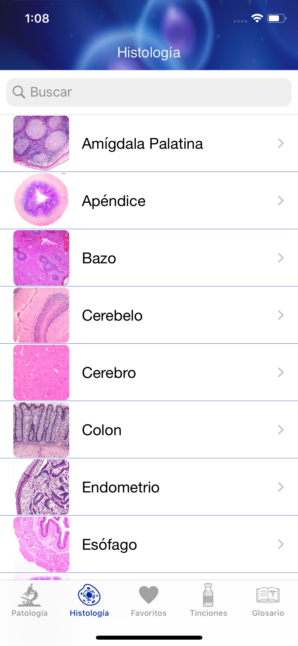This screenshot has height=646, width=298.
Task: Open the Colon slide thumbnail
Action: coord(41,430)
